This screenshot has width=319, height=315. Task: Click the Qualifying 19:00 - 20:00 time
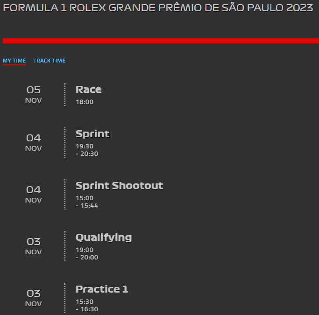click(87, 253)
